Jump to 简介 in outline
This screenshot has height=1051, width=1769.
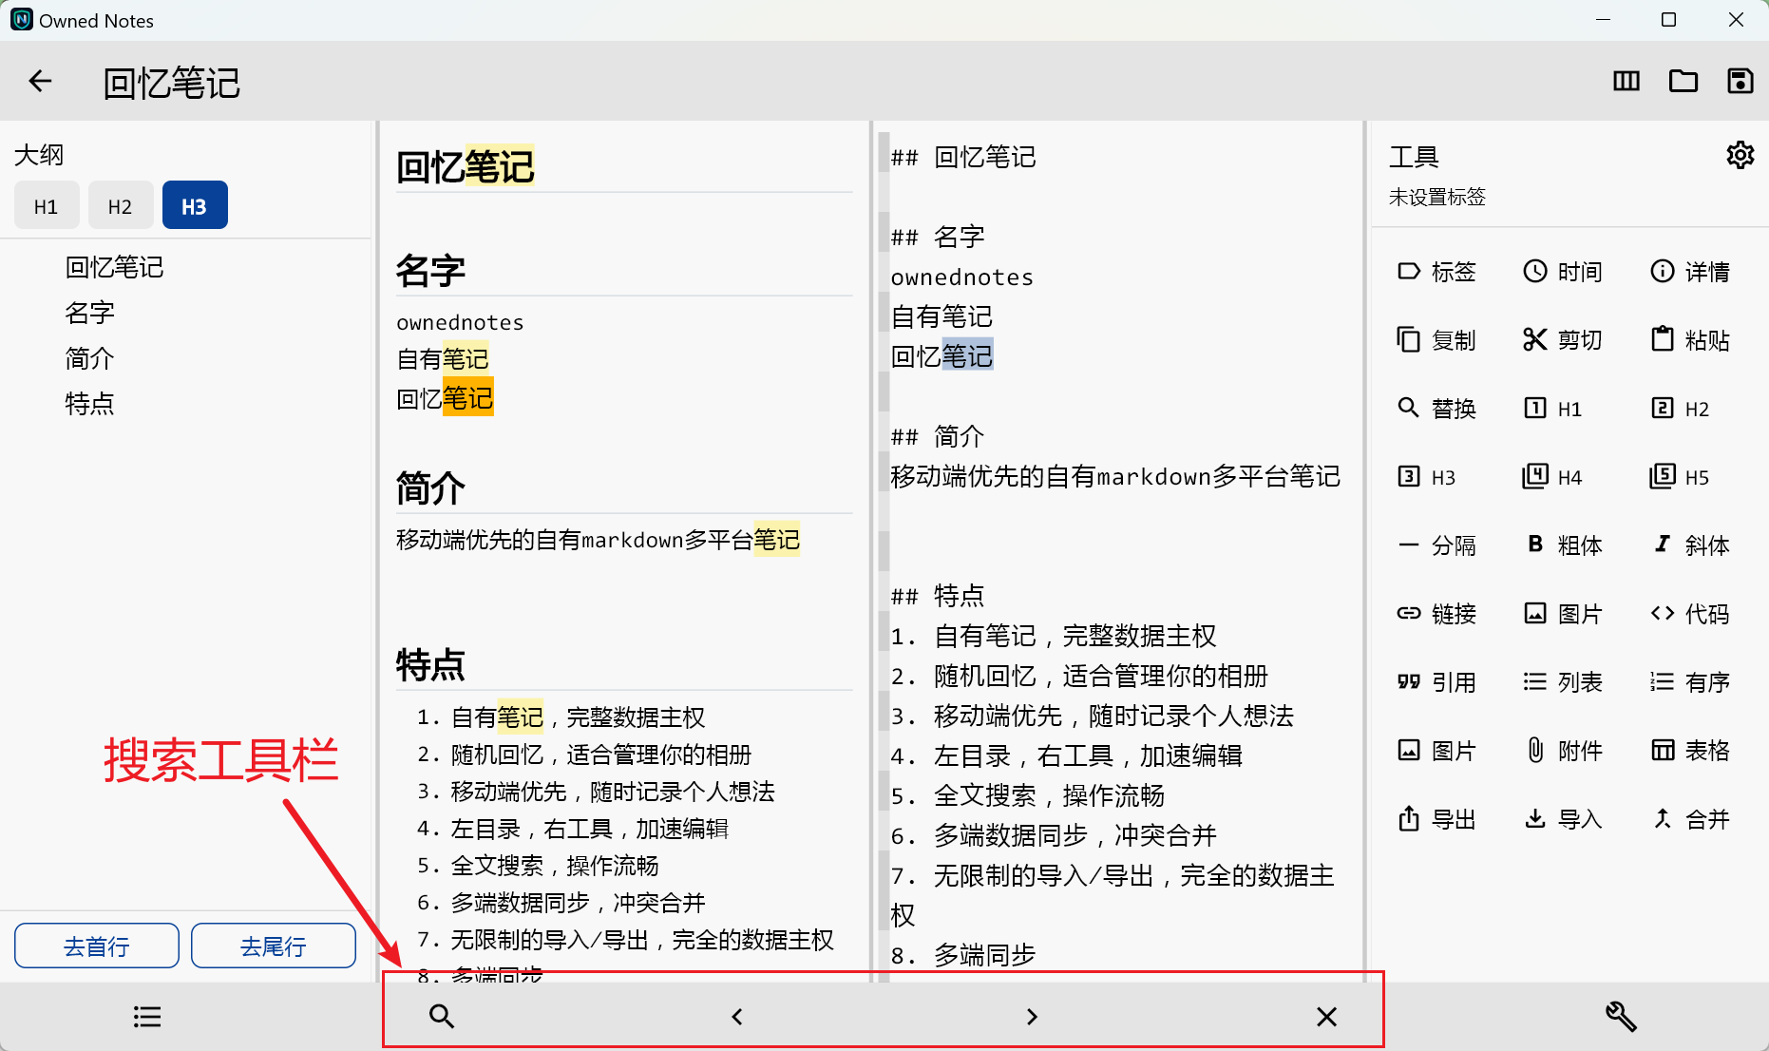click(x=89, y=358)
